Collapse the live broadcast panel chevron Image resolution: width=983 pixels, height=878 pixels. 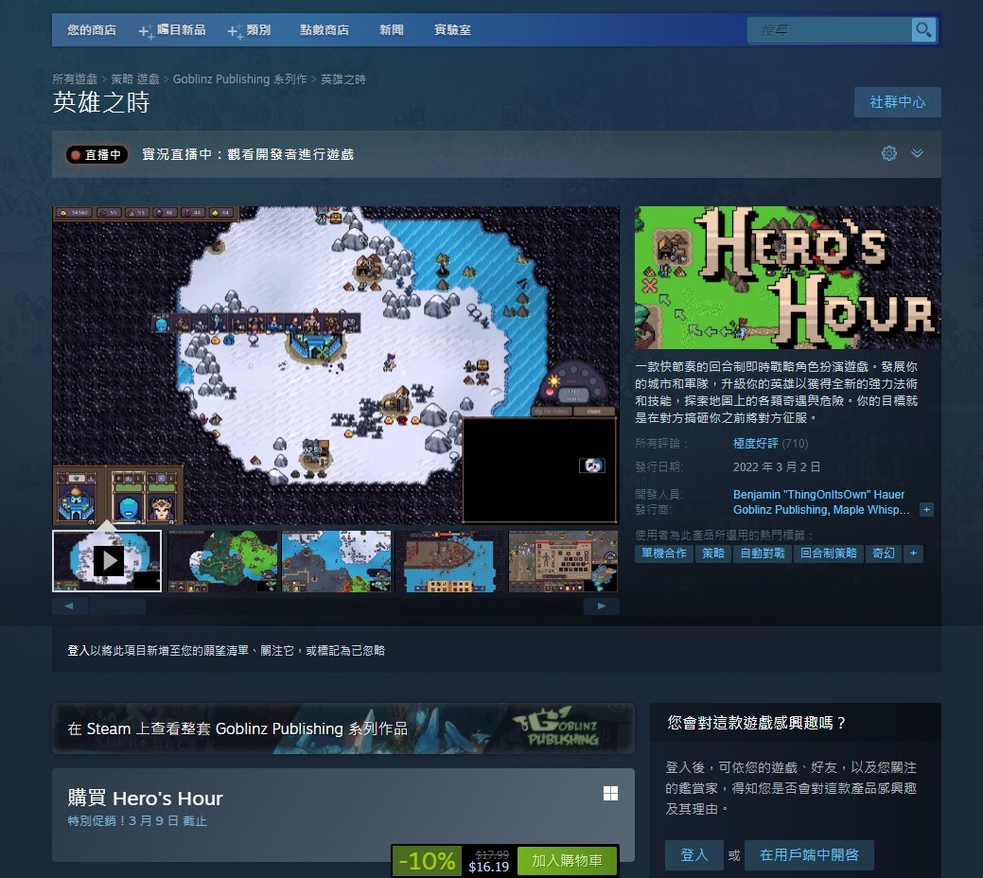pyautogui.click(x=917, y=153)
